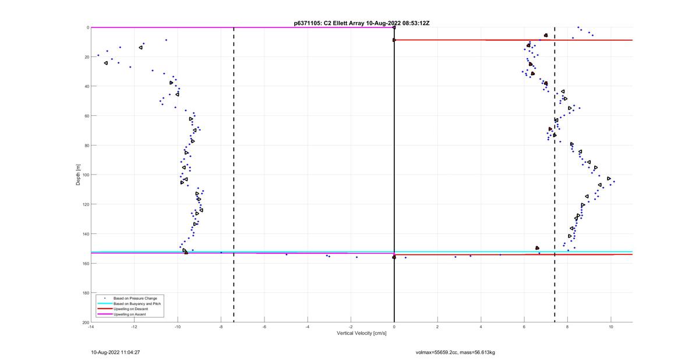
Task: Click velocity axis tick label '-4'
Action: point(308,327)
